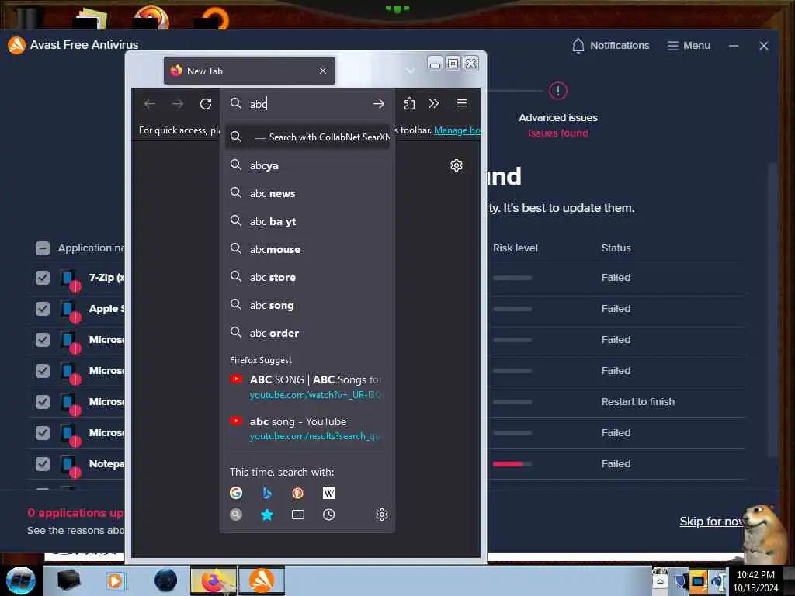Open Avast icon in the taskbar
Screen dimensions: 795x596
(x=262, y=580)
